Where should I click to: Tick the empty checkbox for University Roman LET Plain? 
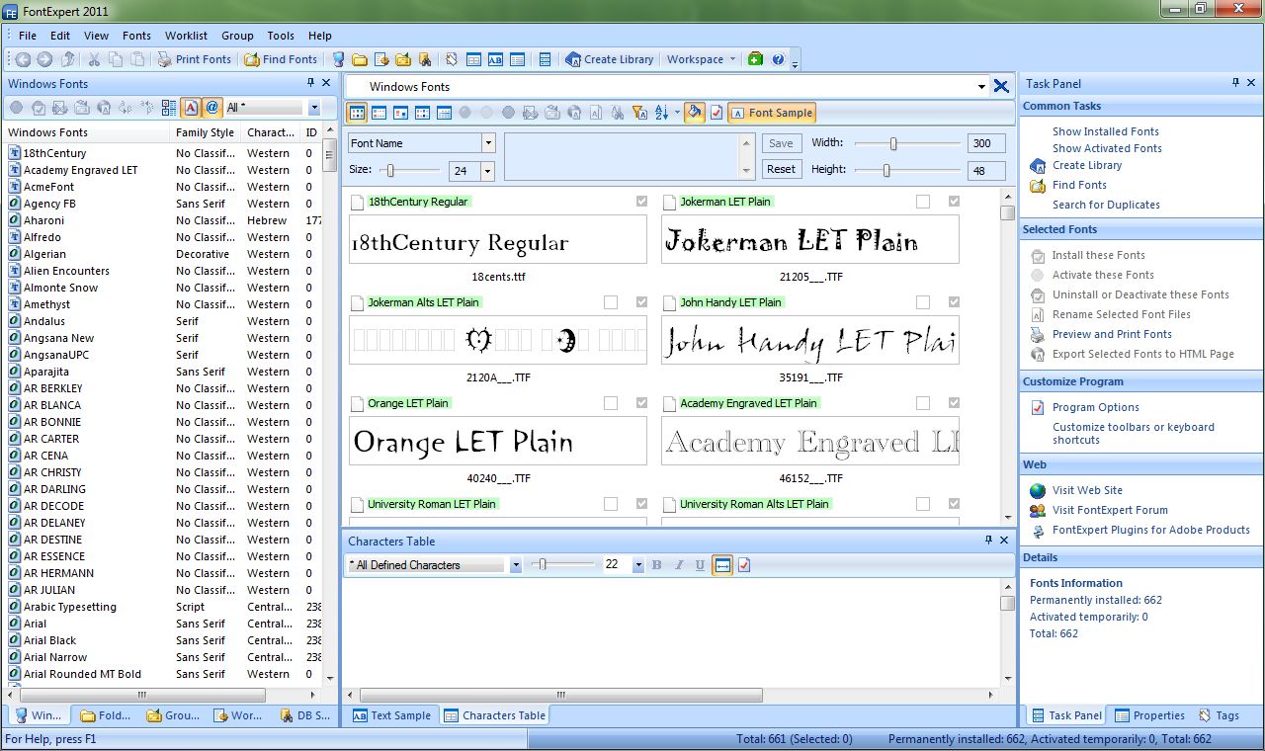(x=611, y=504)
